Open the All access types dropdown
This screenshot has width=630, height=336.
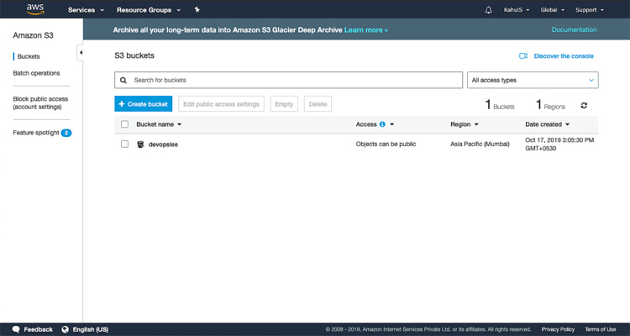(532, 80)
